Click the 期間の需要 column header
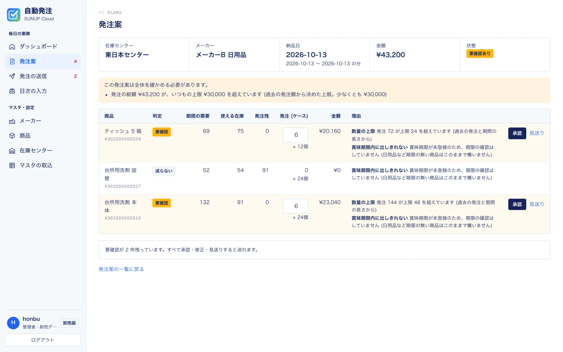The image size is (563, 352). click(198, 116)
